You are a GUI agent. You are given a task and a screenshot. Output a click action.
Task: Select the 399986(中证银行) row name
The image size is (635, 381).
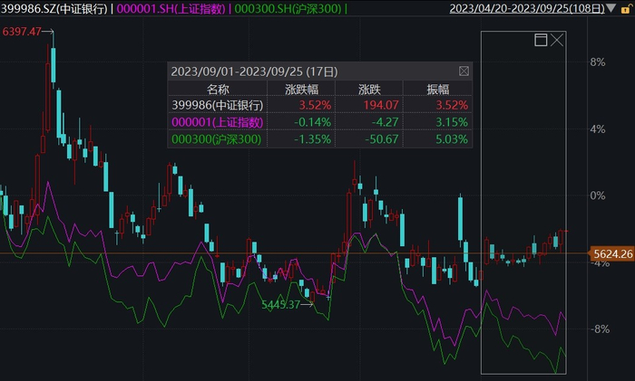pos(218,105)
